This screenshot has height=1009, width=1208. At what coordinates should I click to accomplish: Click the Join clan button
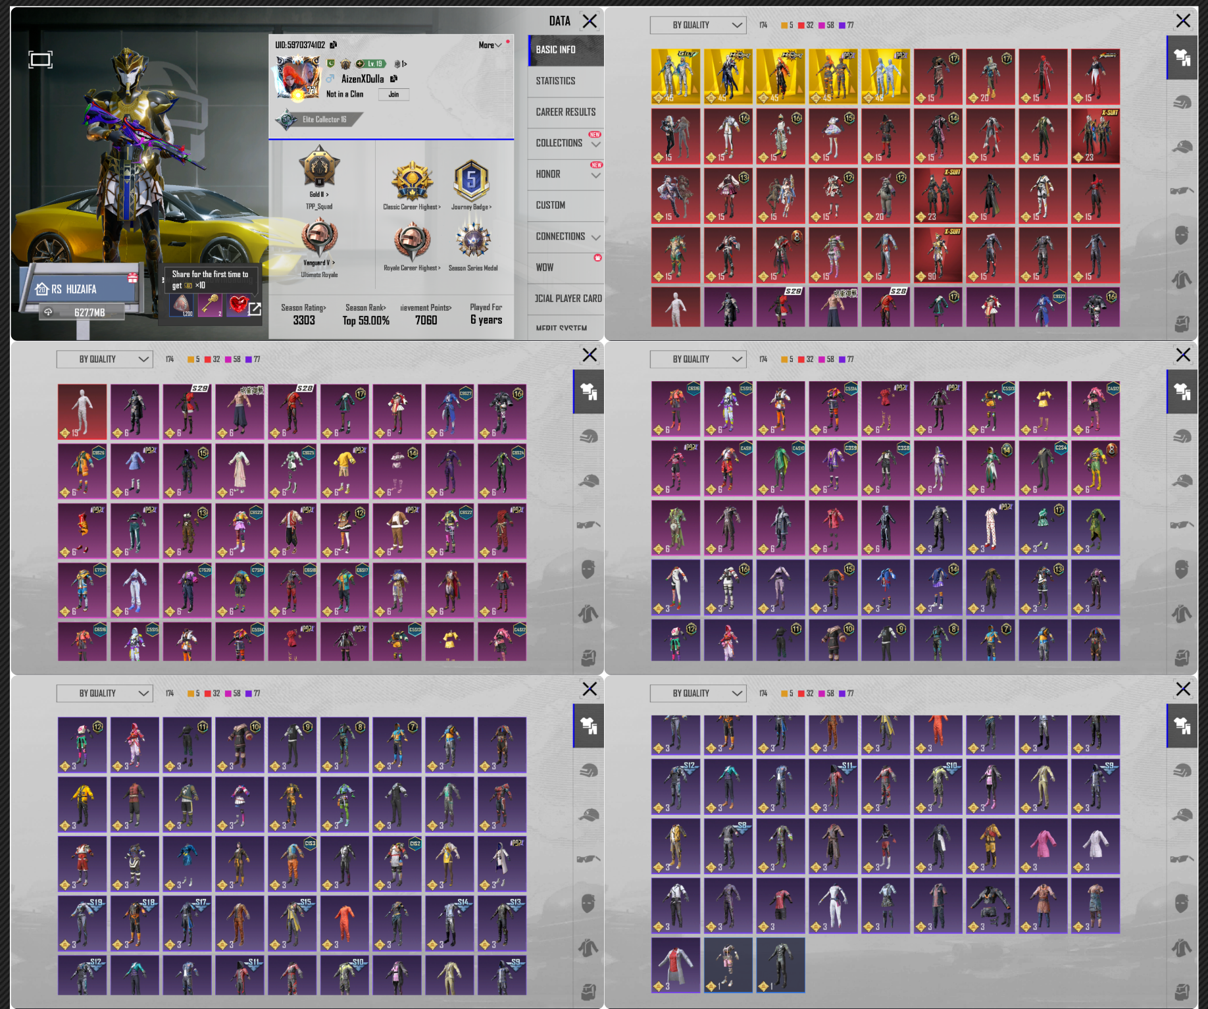393,94
